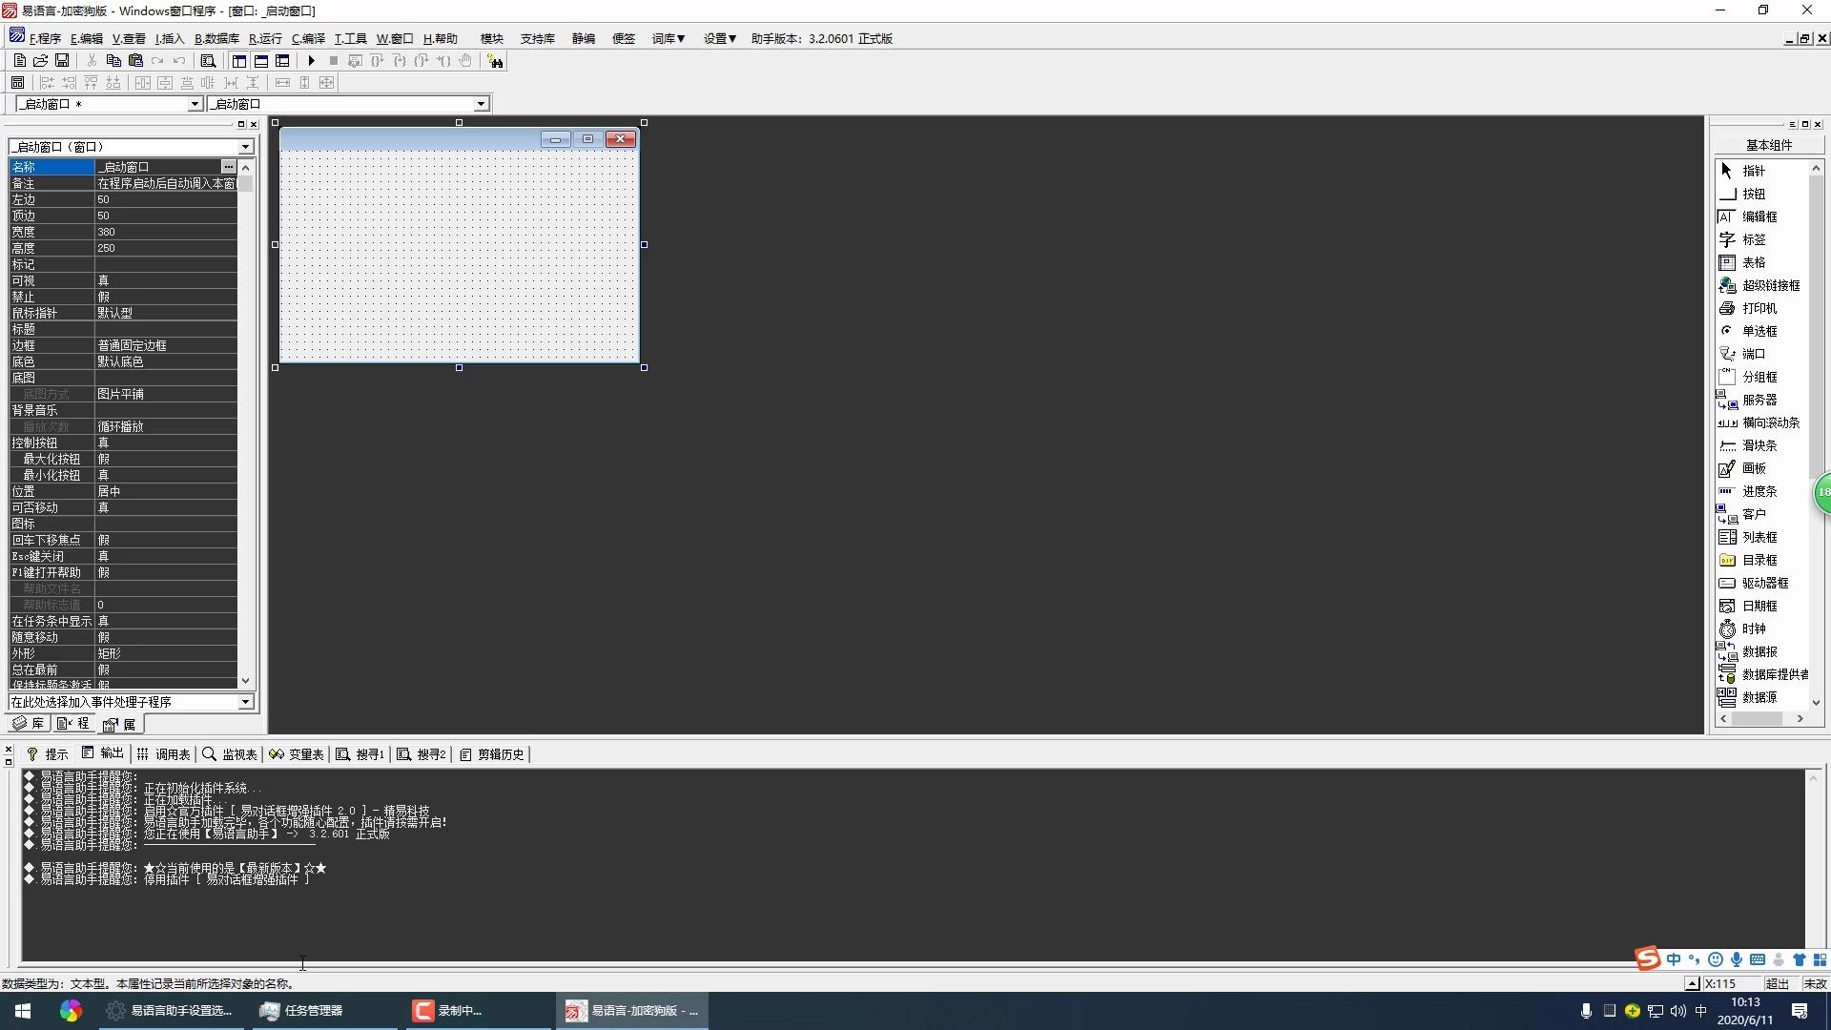Open the R.运行 menu
Screen dimensions: 1831x1030
265,39
